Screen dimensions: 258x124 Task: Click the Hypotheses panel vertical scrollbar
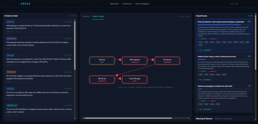point(255,43)
